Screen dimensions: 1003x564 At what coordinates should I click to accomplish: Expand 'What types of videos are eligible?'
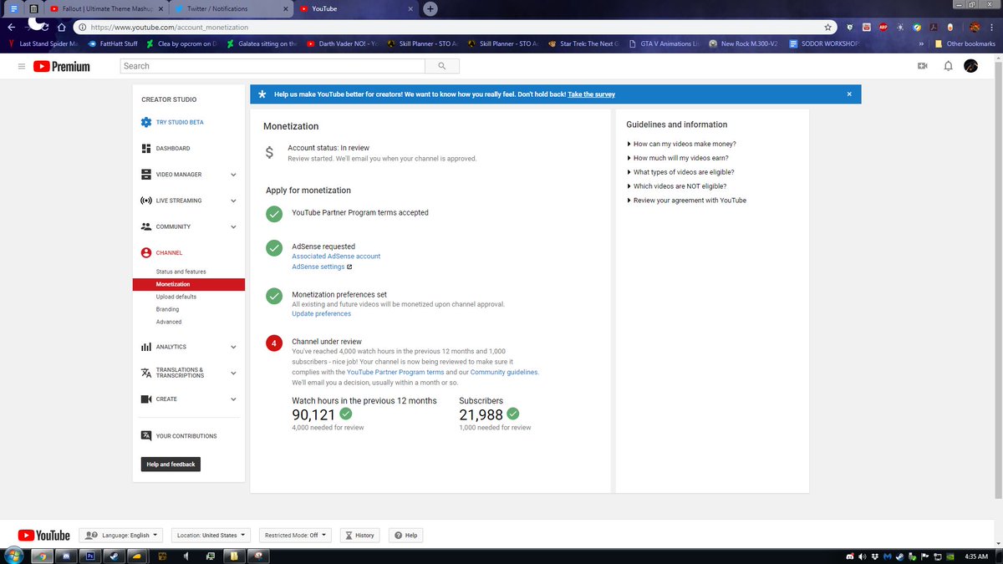tap(680, 172)
